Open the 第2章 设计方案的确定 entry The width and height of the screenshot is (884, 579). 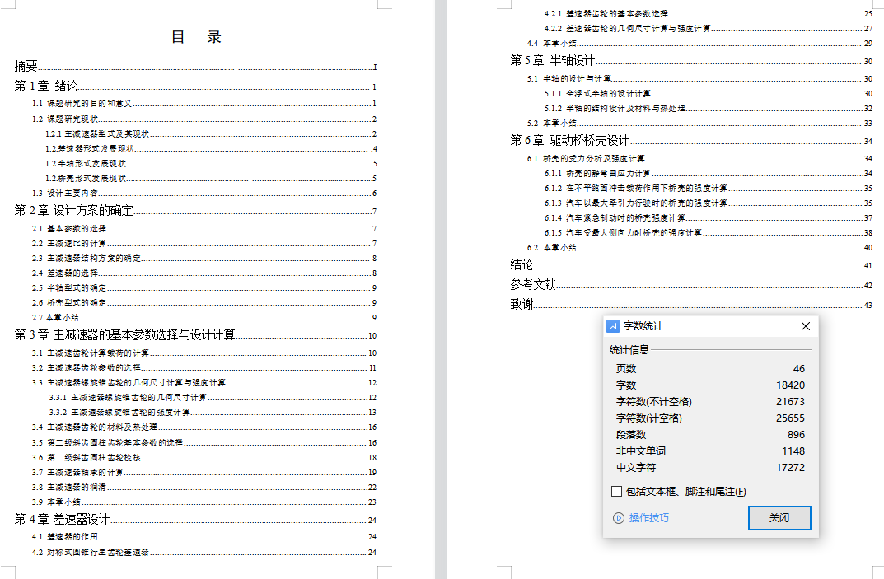(x=73, y=211)
